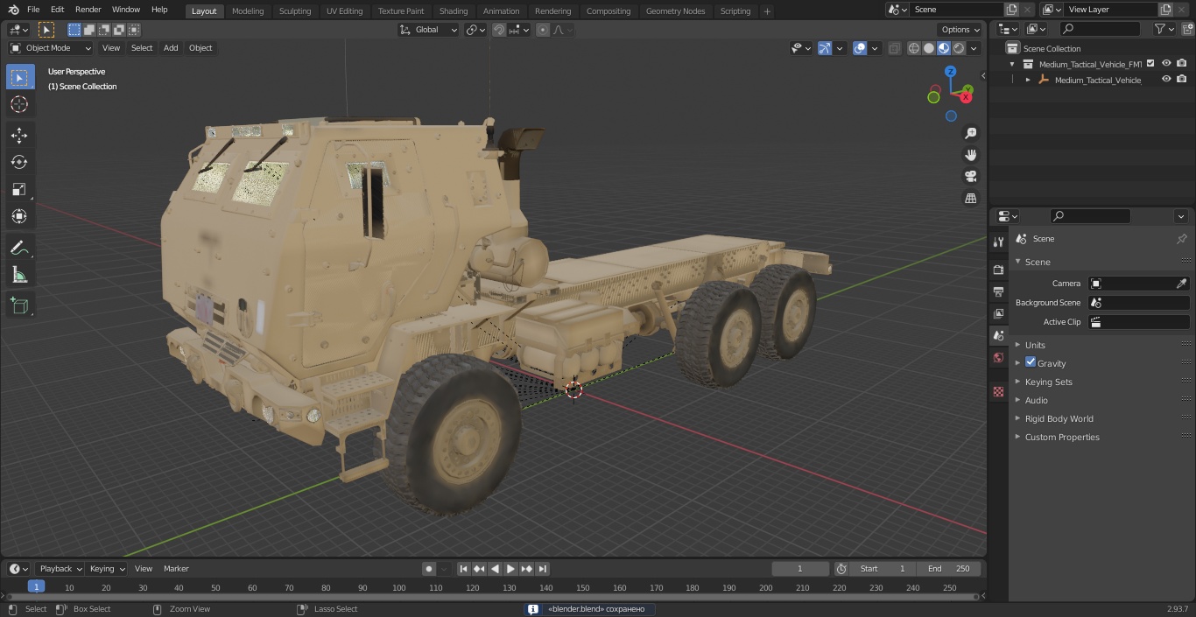Image resolution: width=1196 pixels, height=617 pixels.
Task: Switch perspective/orthographic with grid icon
Action: (971, 199)
